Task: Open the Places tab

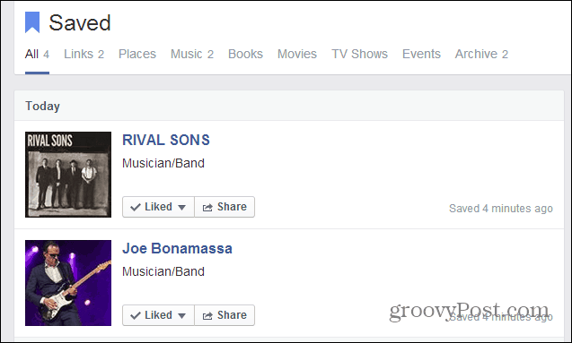Action: click(137, 55)
